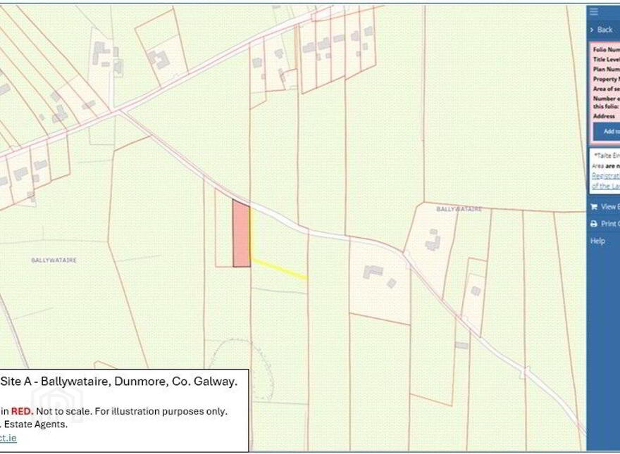This screenshot has width=620, height=454.
Task: Click the BALLYWATAIRE label near the east farmhouse
Action: click(459, 209)
